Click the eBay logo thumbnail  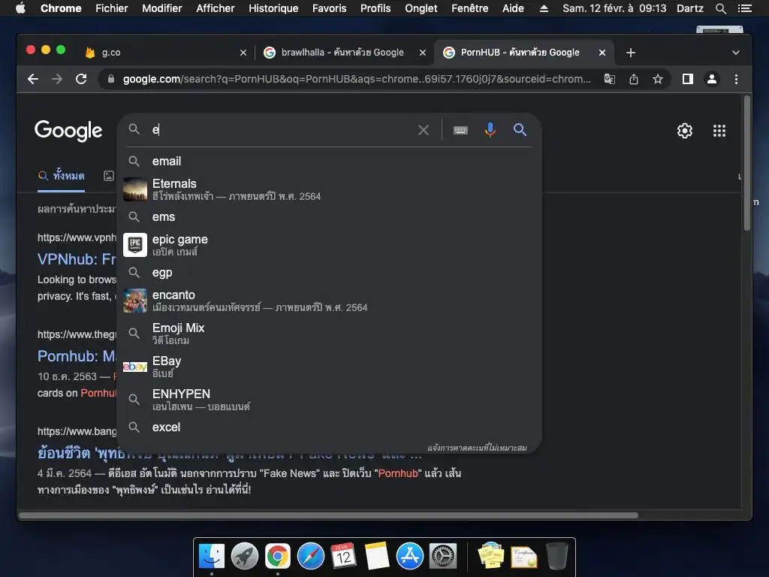[x=135, y=367]
